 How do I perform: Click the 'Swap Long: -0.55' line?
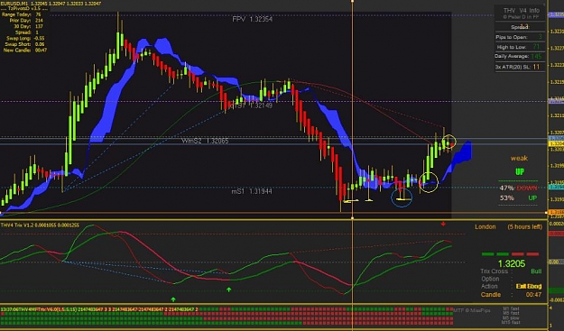coord(25,38)
